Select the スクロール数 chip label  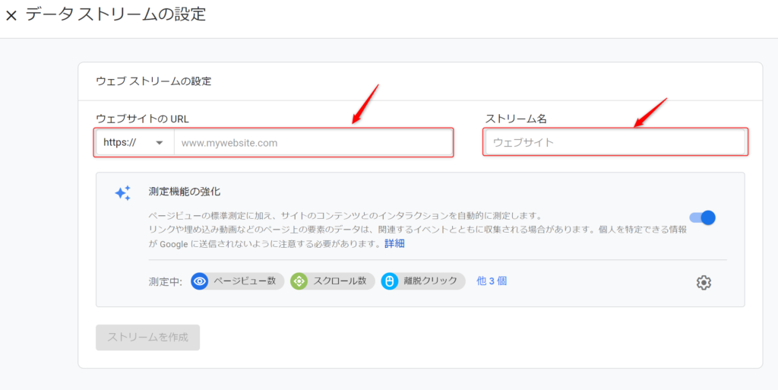tap(340, 281)
